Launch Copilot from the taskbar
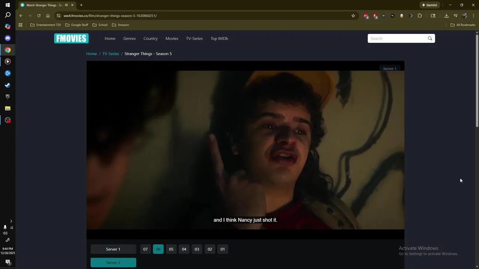The height and width of the screenshot is (269, 479). pyautogui.click(x=7, y=27)
